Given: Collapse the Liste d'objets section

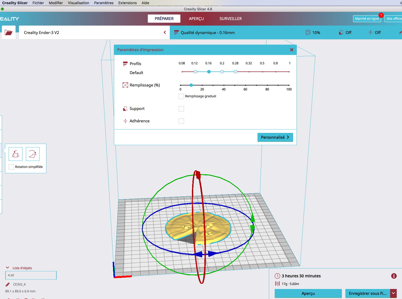Looking at the screenshot, I should (8, 268).
